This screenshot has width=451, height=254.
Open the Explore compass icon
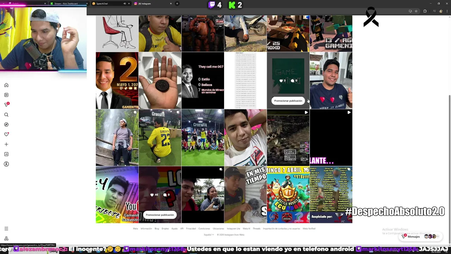tap(6, 125)
